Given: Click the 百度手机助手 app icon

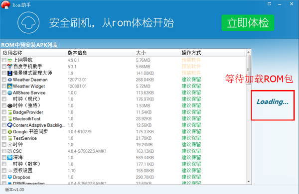Looking at the screenshot, I should (x=10, y=67).
